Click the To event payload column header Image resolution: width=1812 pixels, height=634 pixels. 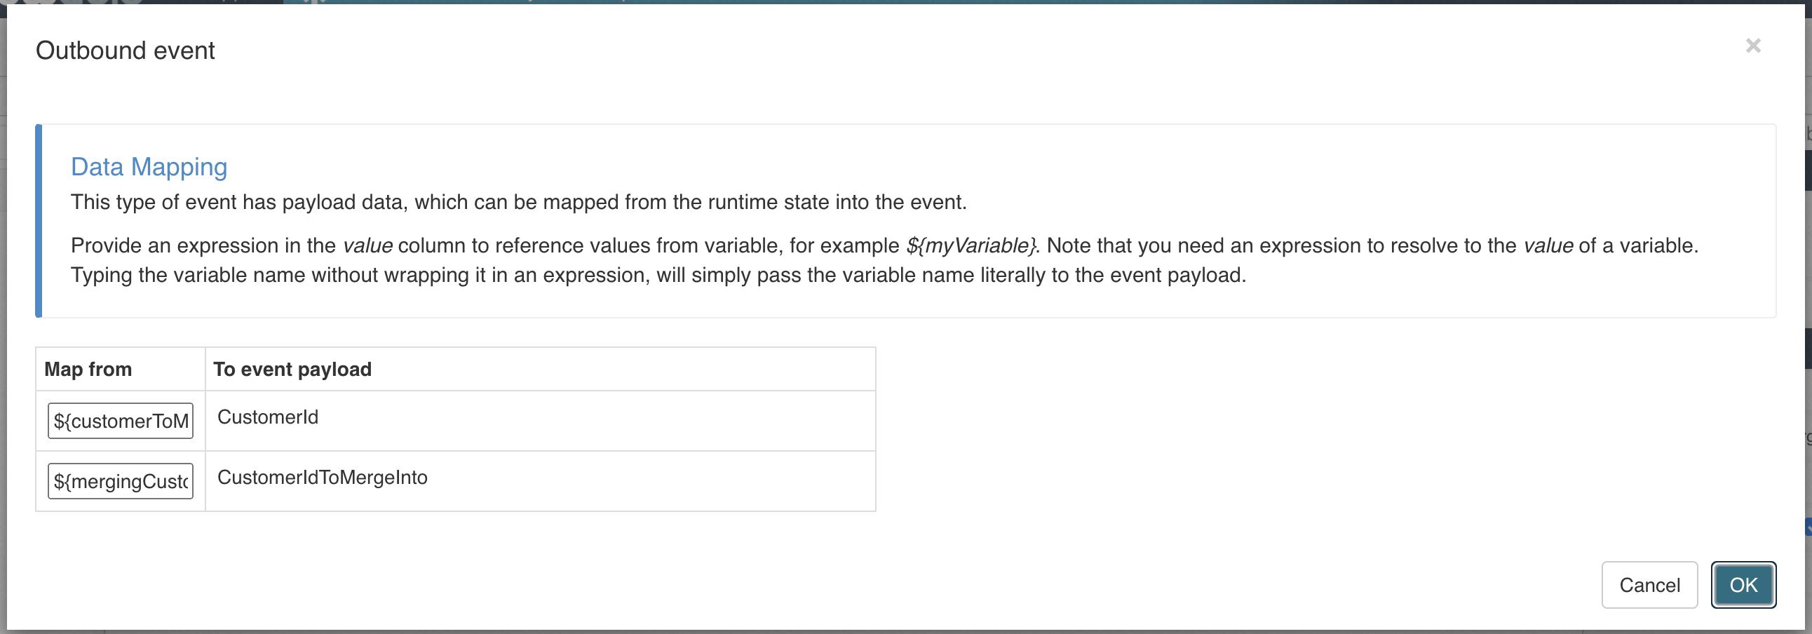(x=292, y=369)
